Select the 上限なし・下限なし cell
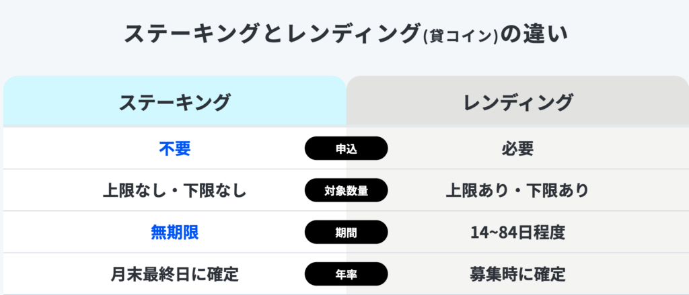 click(174, 191)
